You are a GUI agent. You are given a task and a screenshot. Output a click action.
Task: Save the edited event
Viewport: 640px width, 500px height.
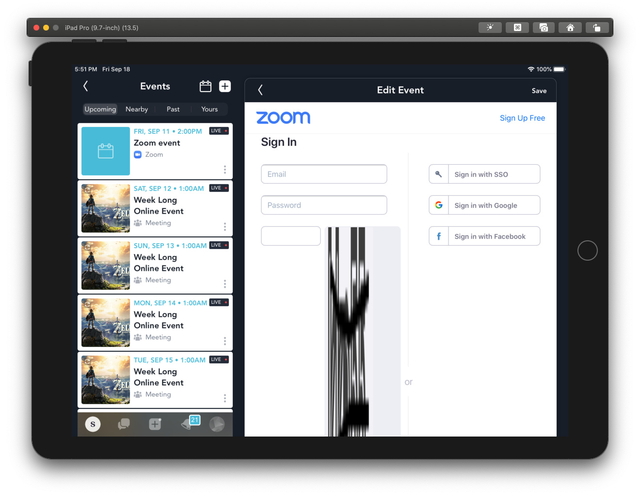[x=539, y=91]
